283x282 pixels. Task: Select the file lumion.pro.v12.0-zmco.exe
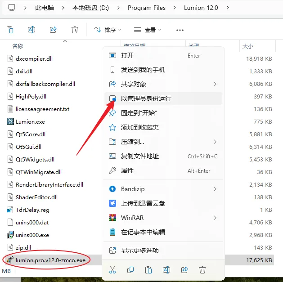(x=50, y=260)
